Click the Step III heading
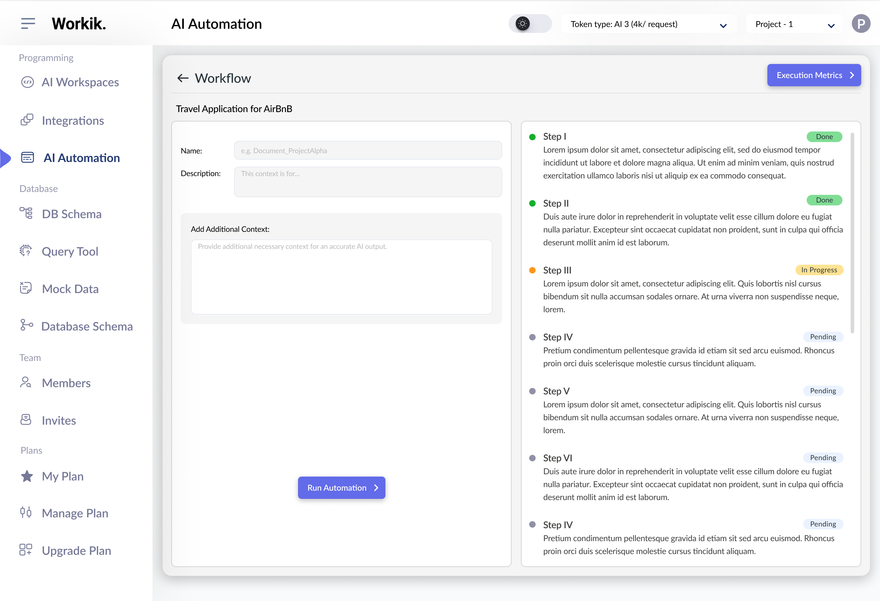880x601 pixels. click(x=557, y=270)
